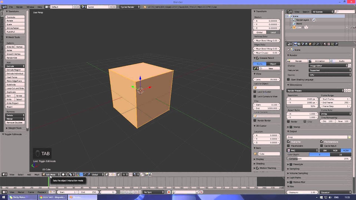Toggle Cube renderability camera in outliner

354,27
